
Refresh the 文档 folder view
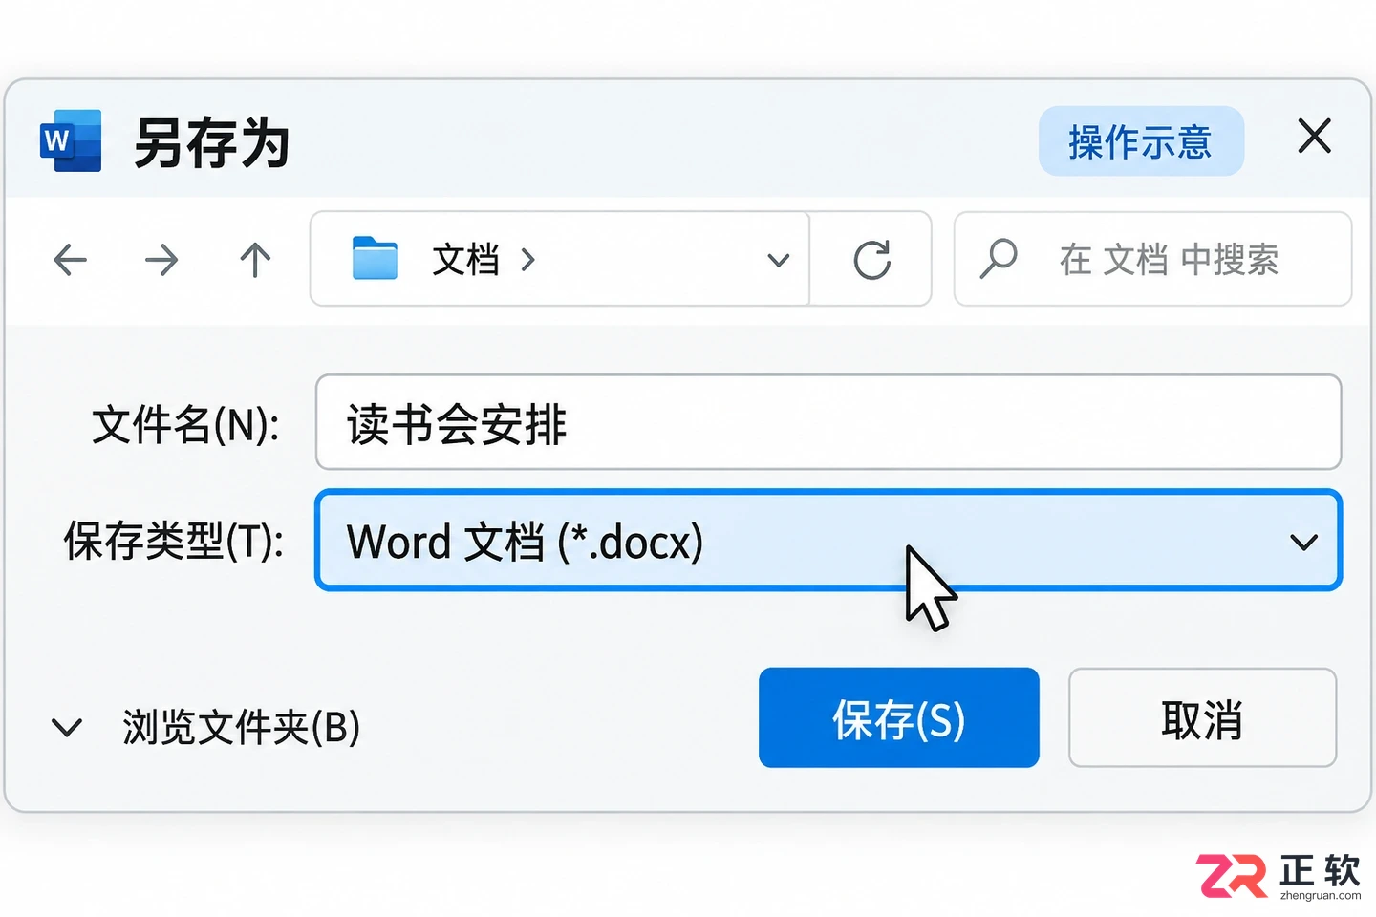[x=871, y=259]
